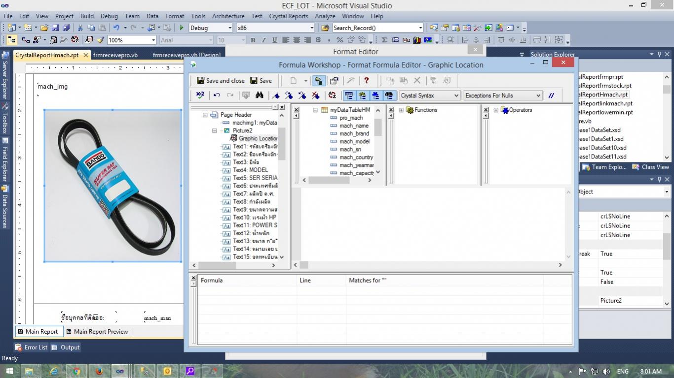Collapse the Page Header tree node
Screen dimensions: 674x378
pos(205,115)
